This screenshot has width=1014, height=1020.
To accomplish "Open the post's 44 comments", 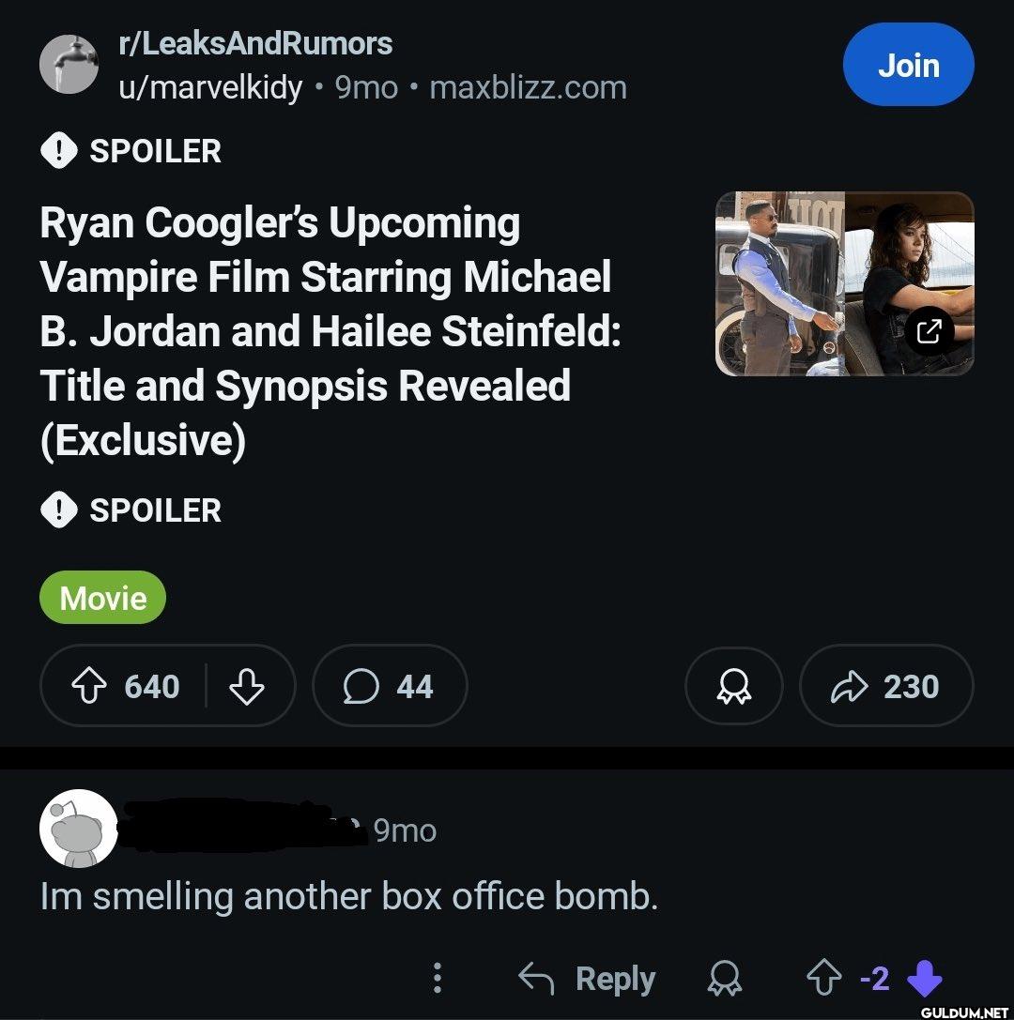I will tap(389, 687).
